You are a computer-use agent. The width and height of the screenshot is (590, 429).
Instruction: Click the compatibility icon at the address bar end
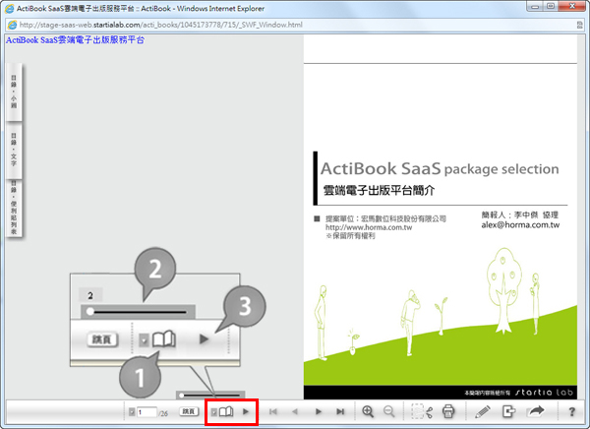click(x=580, y=25)
